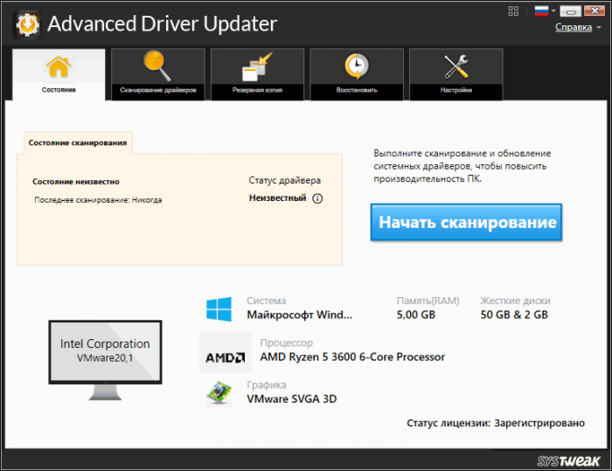Click the VMware SVGA 3D text
Viewport: 612px width, 471px height.
tap(291, 398)
